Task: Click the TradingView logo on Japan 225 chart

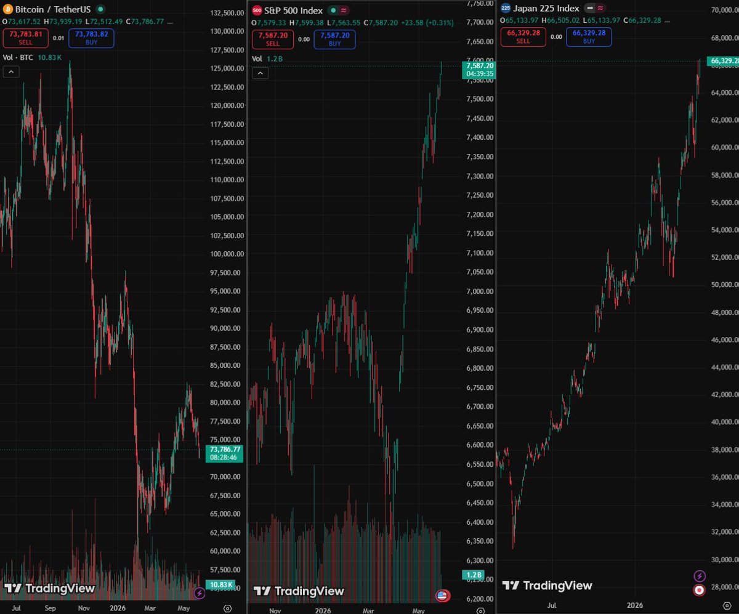Action: (547, 586)
